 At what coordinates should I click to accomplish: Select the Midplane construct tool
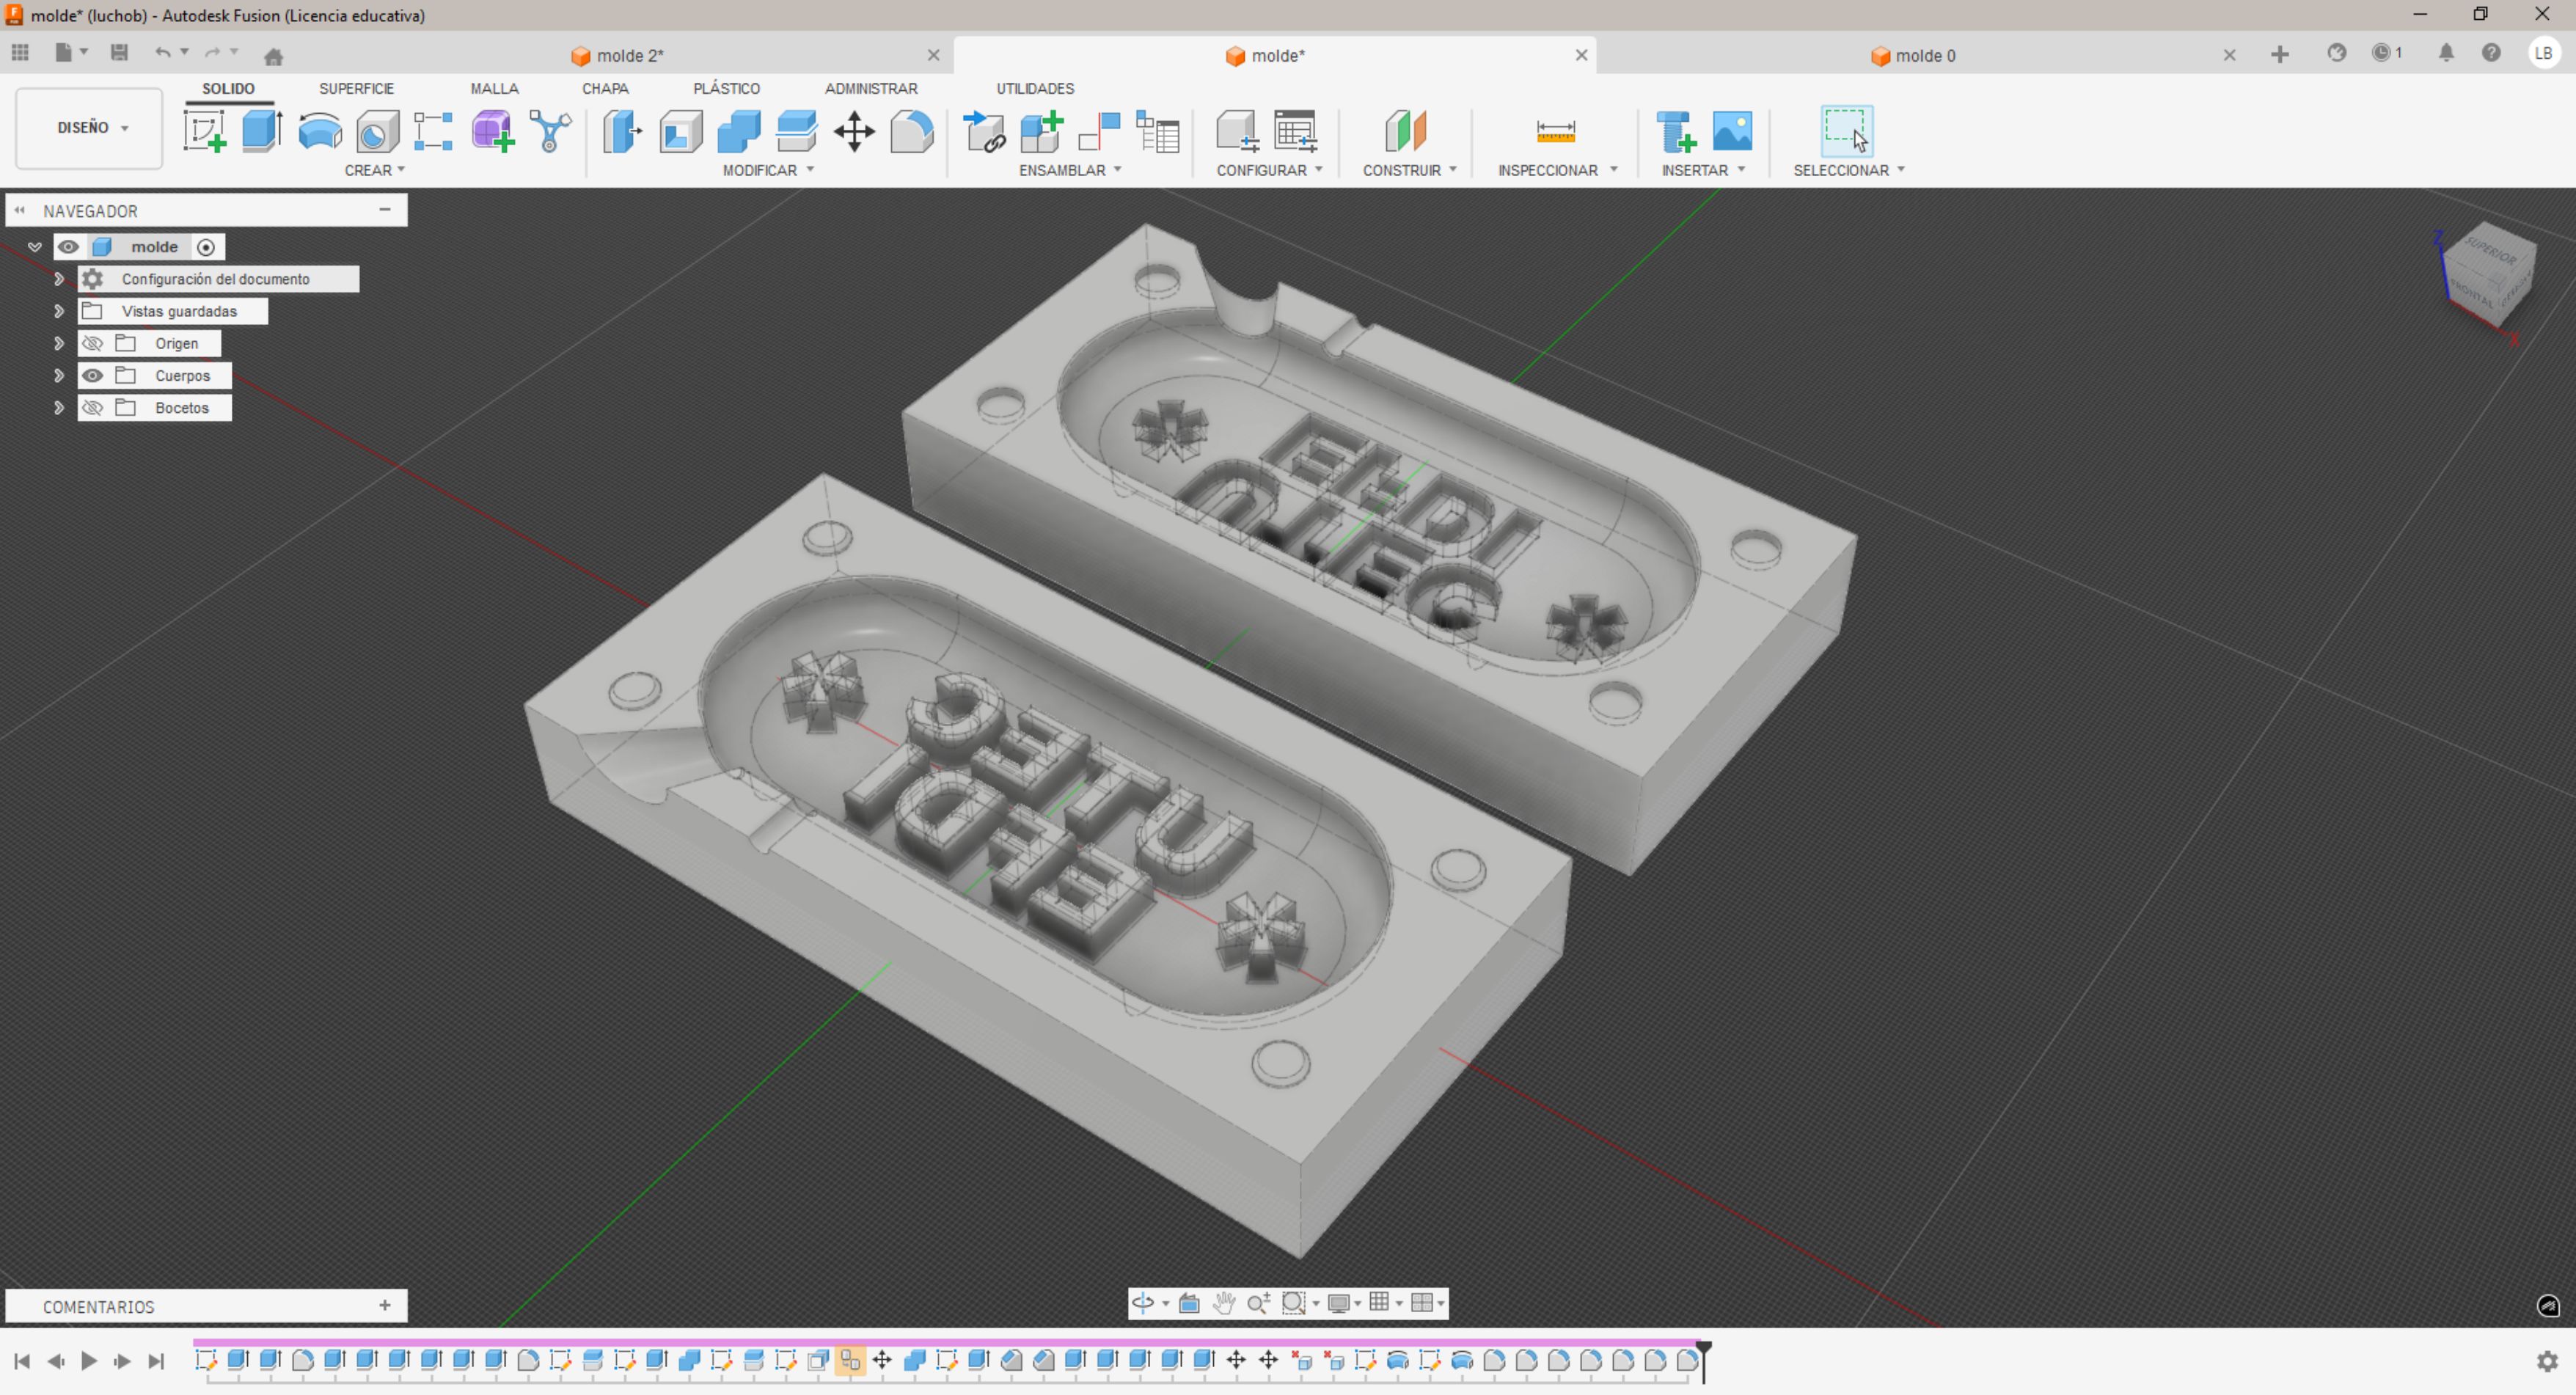[1405, 131]
